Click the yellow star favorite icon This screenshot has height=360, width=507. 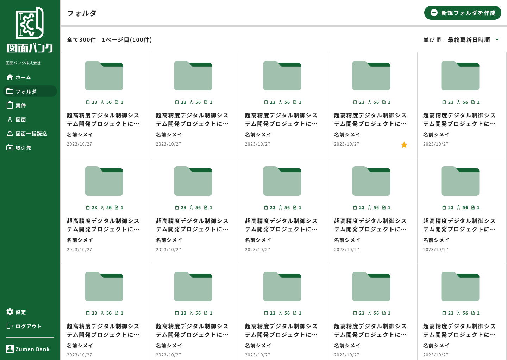(x=404, y=145)
